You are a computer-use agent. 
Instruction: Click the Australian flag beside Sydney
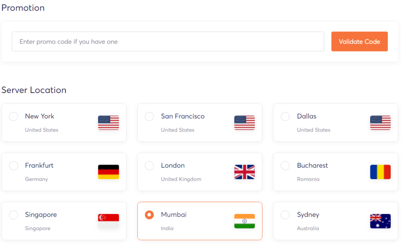coord(380,221)
